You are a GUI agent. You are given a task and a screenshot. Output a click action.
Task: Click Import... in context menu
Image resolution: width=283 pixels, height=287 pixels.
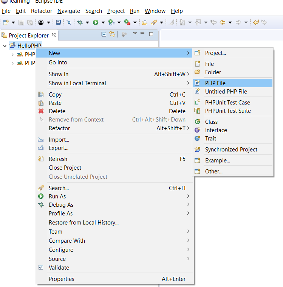coord(114,140)
